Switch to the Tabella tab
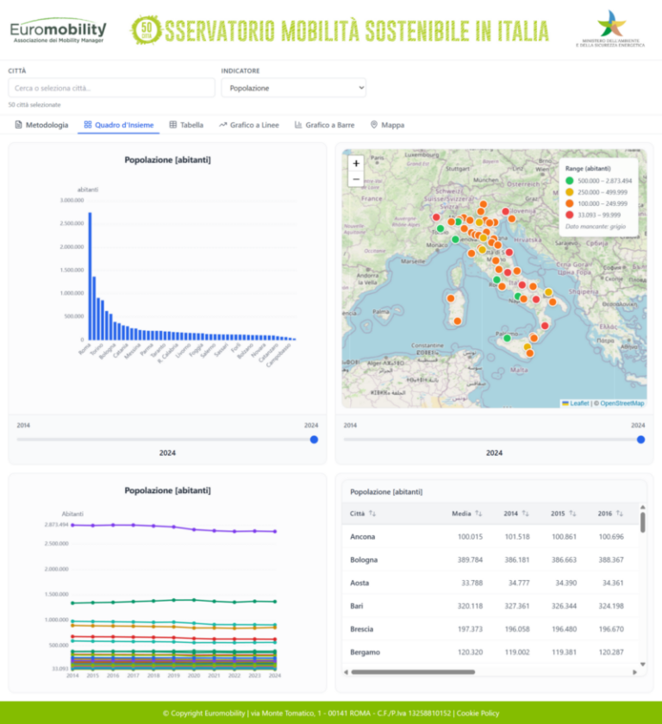 [x=186, y=125]
